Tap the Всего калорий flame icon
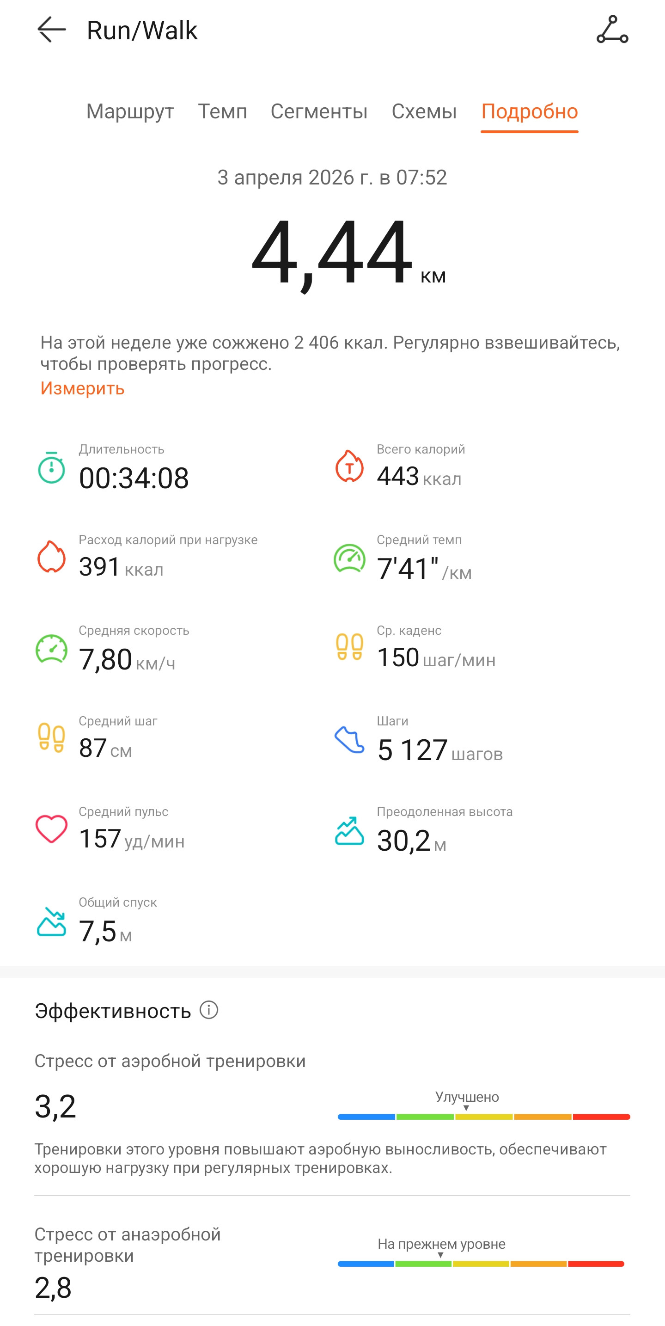Image resolution: width=665 pixels, height=1326 pixels. (x=349, y=466)
